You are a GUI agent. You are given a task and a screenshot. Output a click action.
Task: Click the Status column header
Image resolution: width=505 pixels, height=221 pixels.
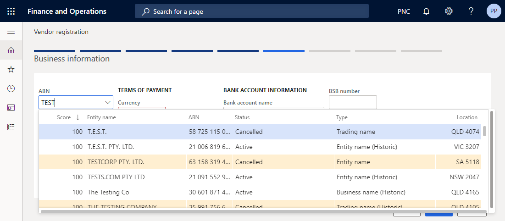pyautogui.click(x=242, y=117)
